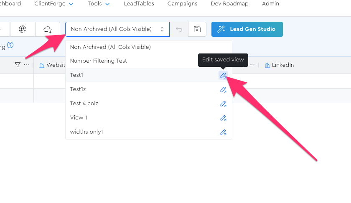Expand the Tools menu
Screen dimensions: 351x203
coord(99,4)
